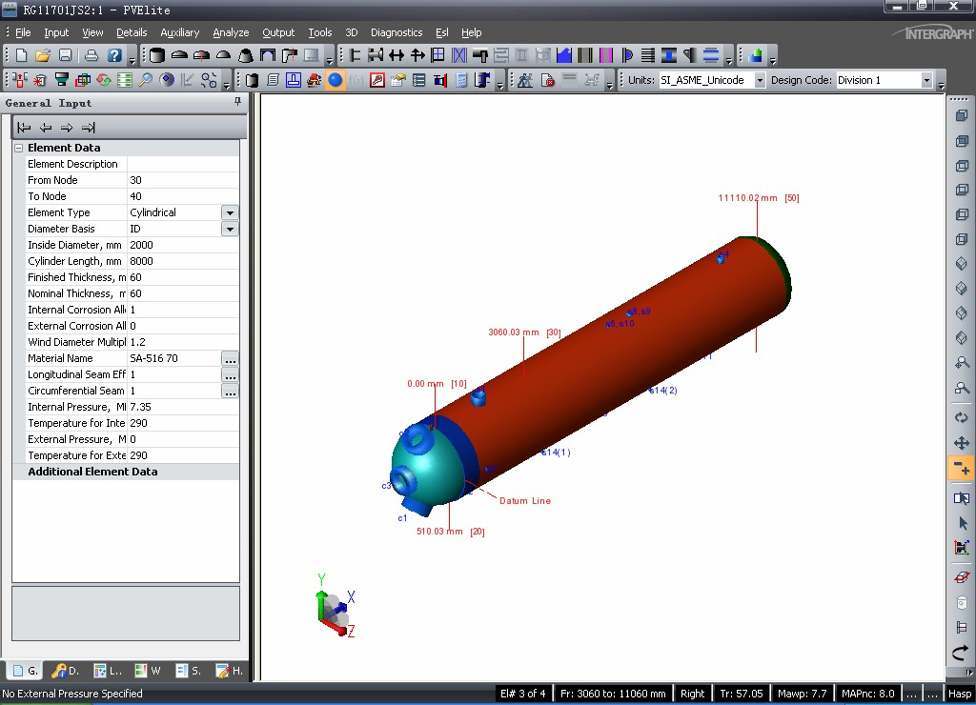
Task: Click the save diskette icon
Action: [66, 55]
